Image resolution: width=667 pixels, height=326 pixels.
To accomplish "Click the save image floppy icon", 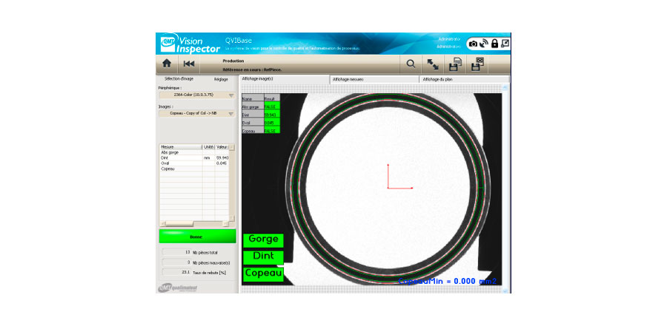I will click(x=478, y=64).
